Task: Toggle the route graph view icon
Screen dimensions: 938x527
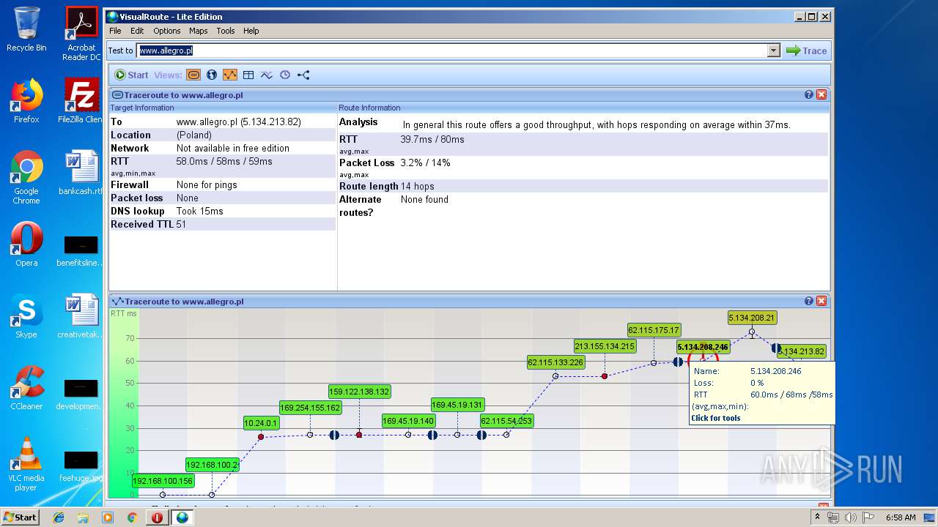Action: [x=230, y=75]
